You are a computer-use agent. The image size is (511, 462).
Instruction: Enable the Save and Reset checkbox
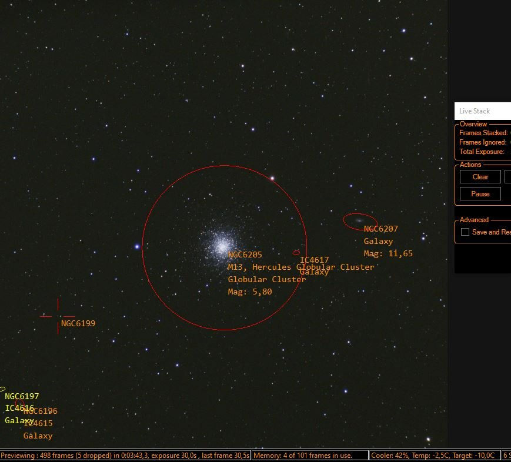(465, 232)
